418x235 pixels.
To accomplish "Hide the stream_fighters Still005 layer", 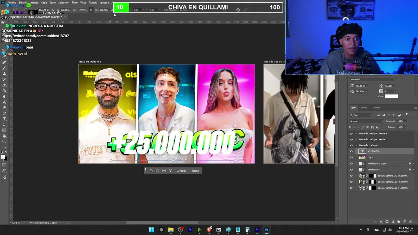I will pos(351,176).
